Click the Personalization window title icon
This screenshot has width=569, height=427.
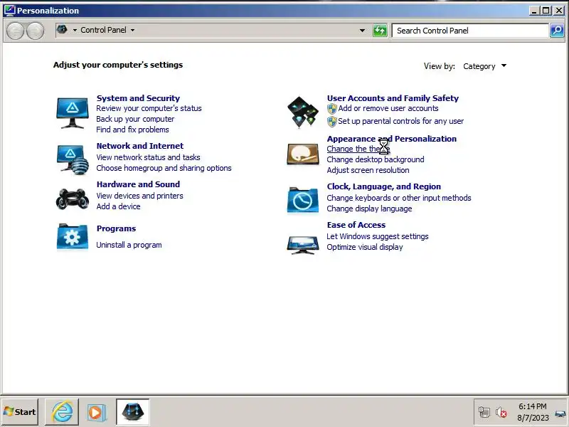10,10
